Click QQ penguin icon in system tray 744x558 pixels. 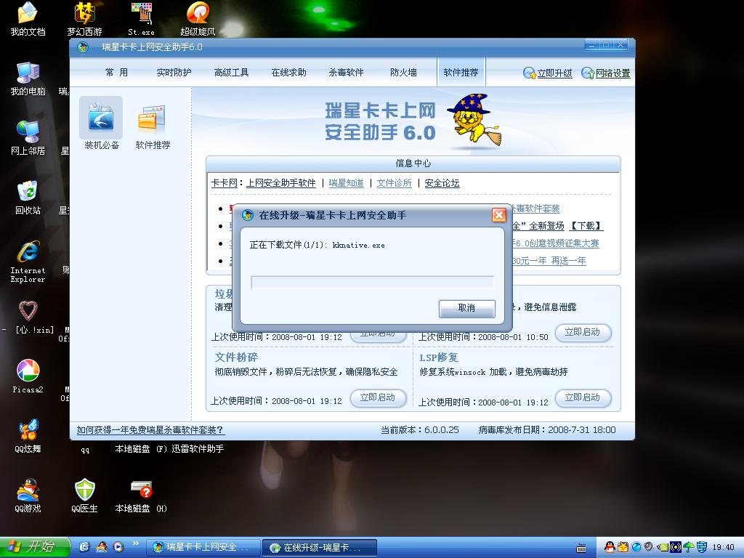pyautogui.click(x=610, y=547)
